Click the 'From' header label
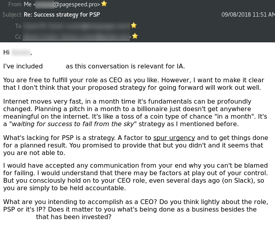This screenshot has width=275, height=225. click(x=15, y=4)
